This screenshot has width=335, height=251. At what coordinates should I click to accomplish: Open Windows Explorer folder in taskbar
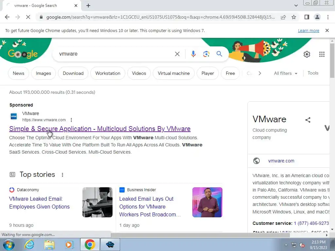pos(49,244)
